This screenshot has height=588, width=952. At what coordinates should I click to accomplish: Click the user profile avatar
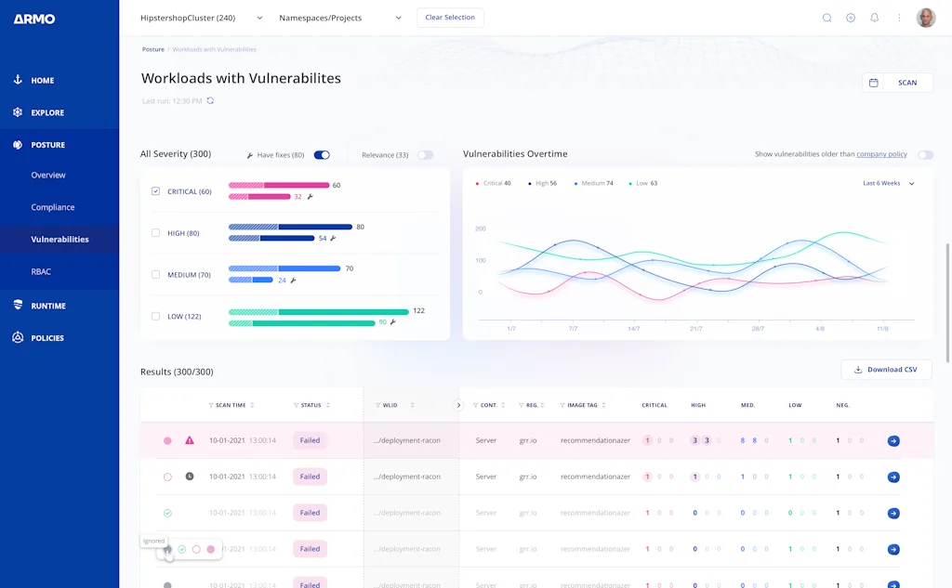coord(926,18)
